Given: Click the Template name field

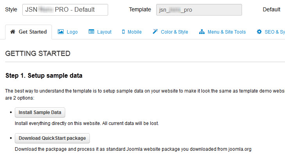Looking at the screenshot, I should 199,10.
